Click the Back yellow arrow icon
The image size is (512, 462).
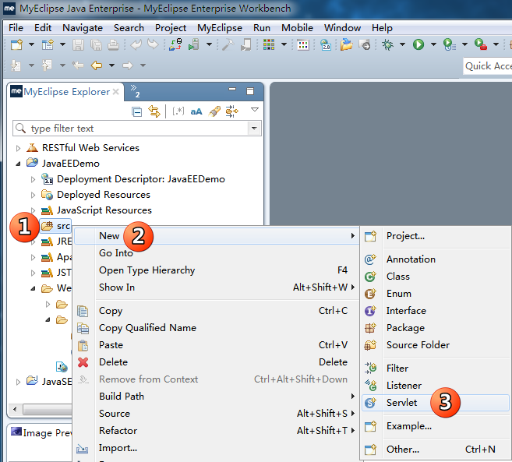click(97, 65)
